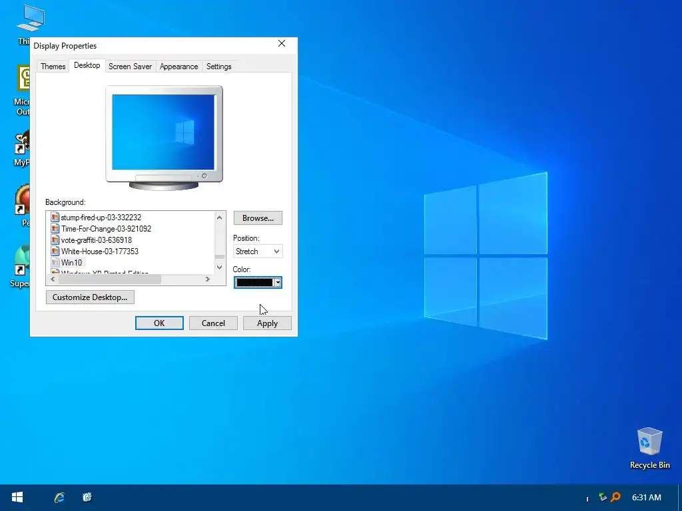The height and width of the screenshot is (511, 682).
Task: Click icon beside vote-graffiti-03-636918
Action: pos(55,240)
